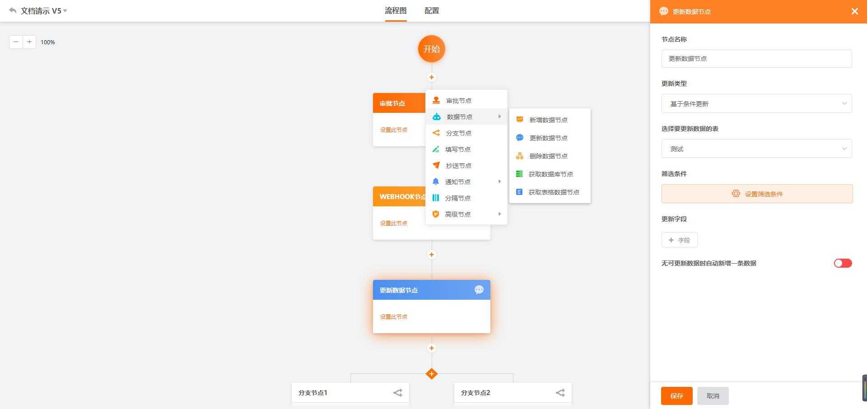Select 分支节点 in the add-node menu

pyautogui.click(x=466, y=133)
